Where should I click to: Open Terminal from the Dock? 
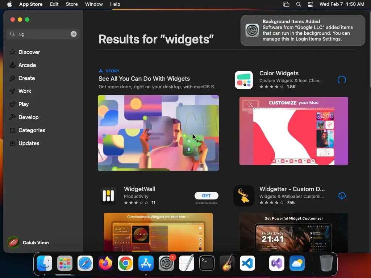(x=207, y=263)
